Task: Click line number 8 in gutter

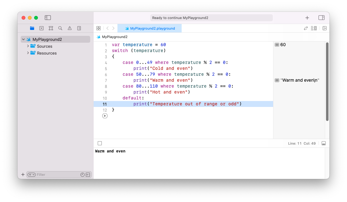Action: [106, 86]
